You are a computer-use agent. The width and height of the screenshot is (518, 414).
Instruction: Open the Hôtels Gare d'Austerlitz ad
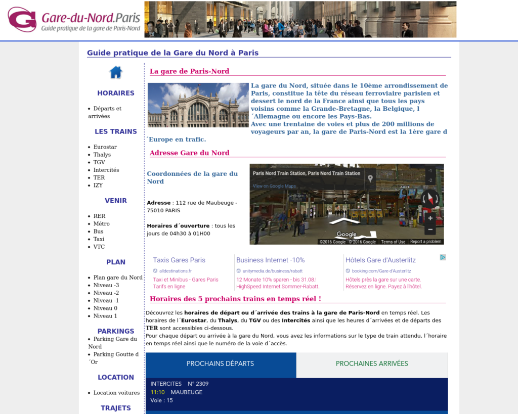point(380,260)
